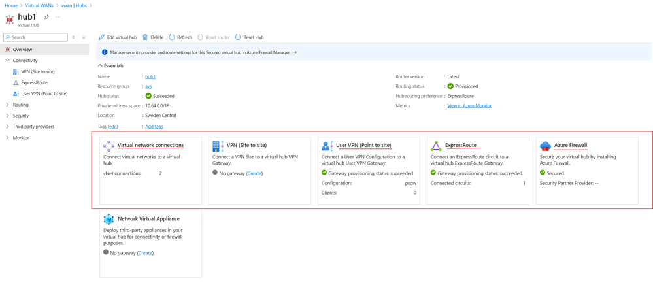Collapse the sidebar menu with double chevron
Image resolution: width=653 pixels, height=283 pixels.
(x=84, y=37)
